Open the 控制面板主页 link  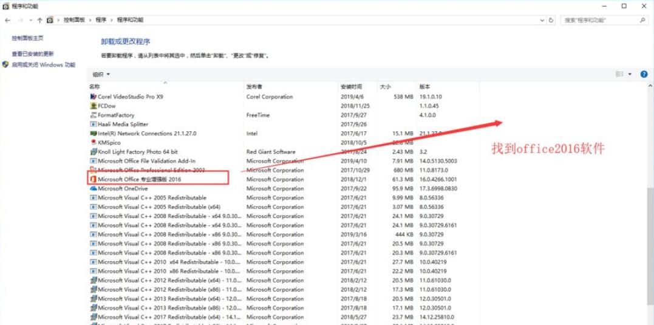[x=27, y=38]
